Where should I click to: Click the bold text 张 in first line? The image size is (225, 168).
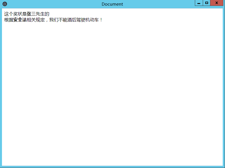pyautogui.click(x=29, y=14)
